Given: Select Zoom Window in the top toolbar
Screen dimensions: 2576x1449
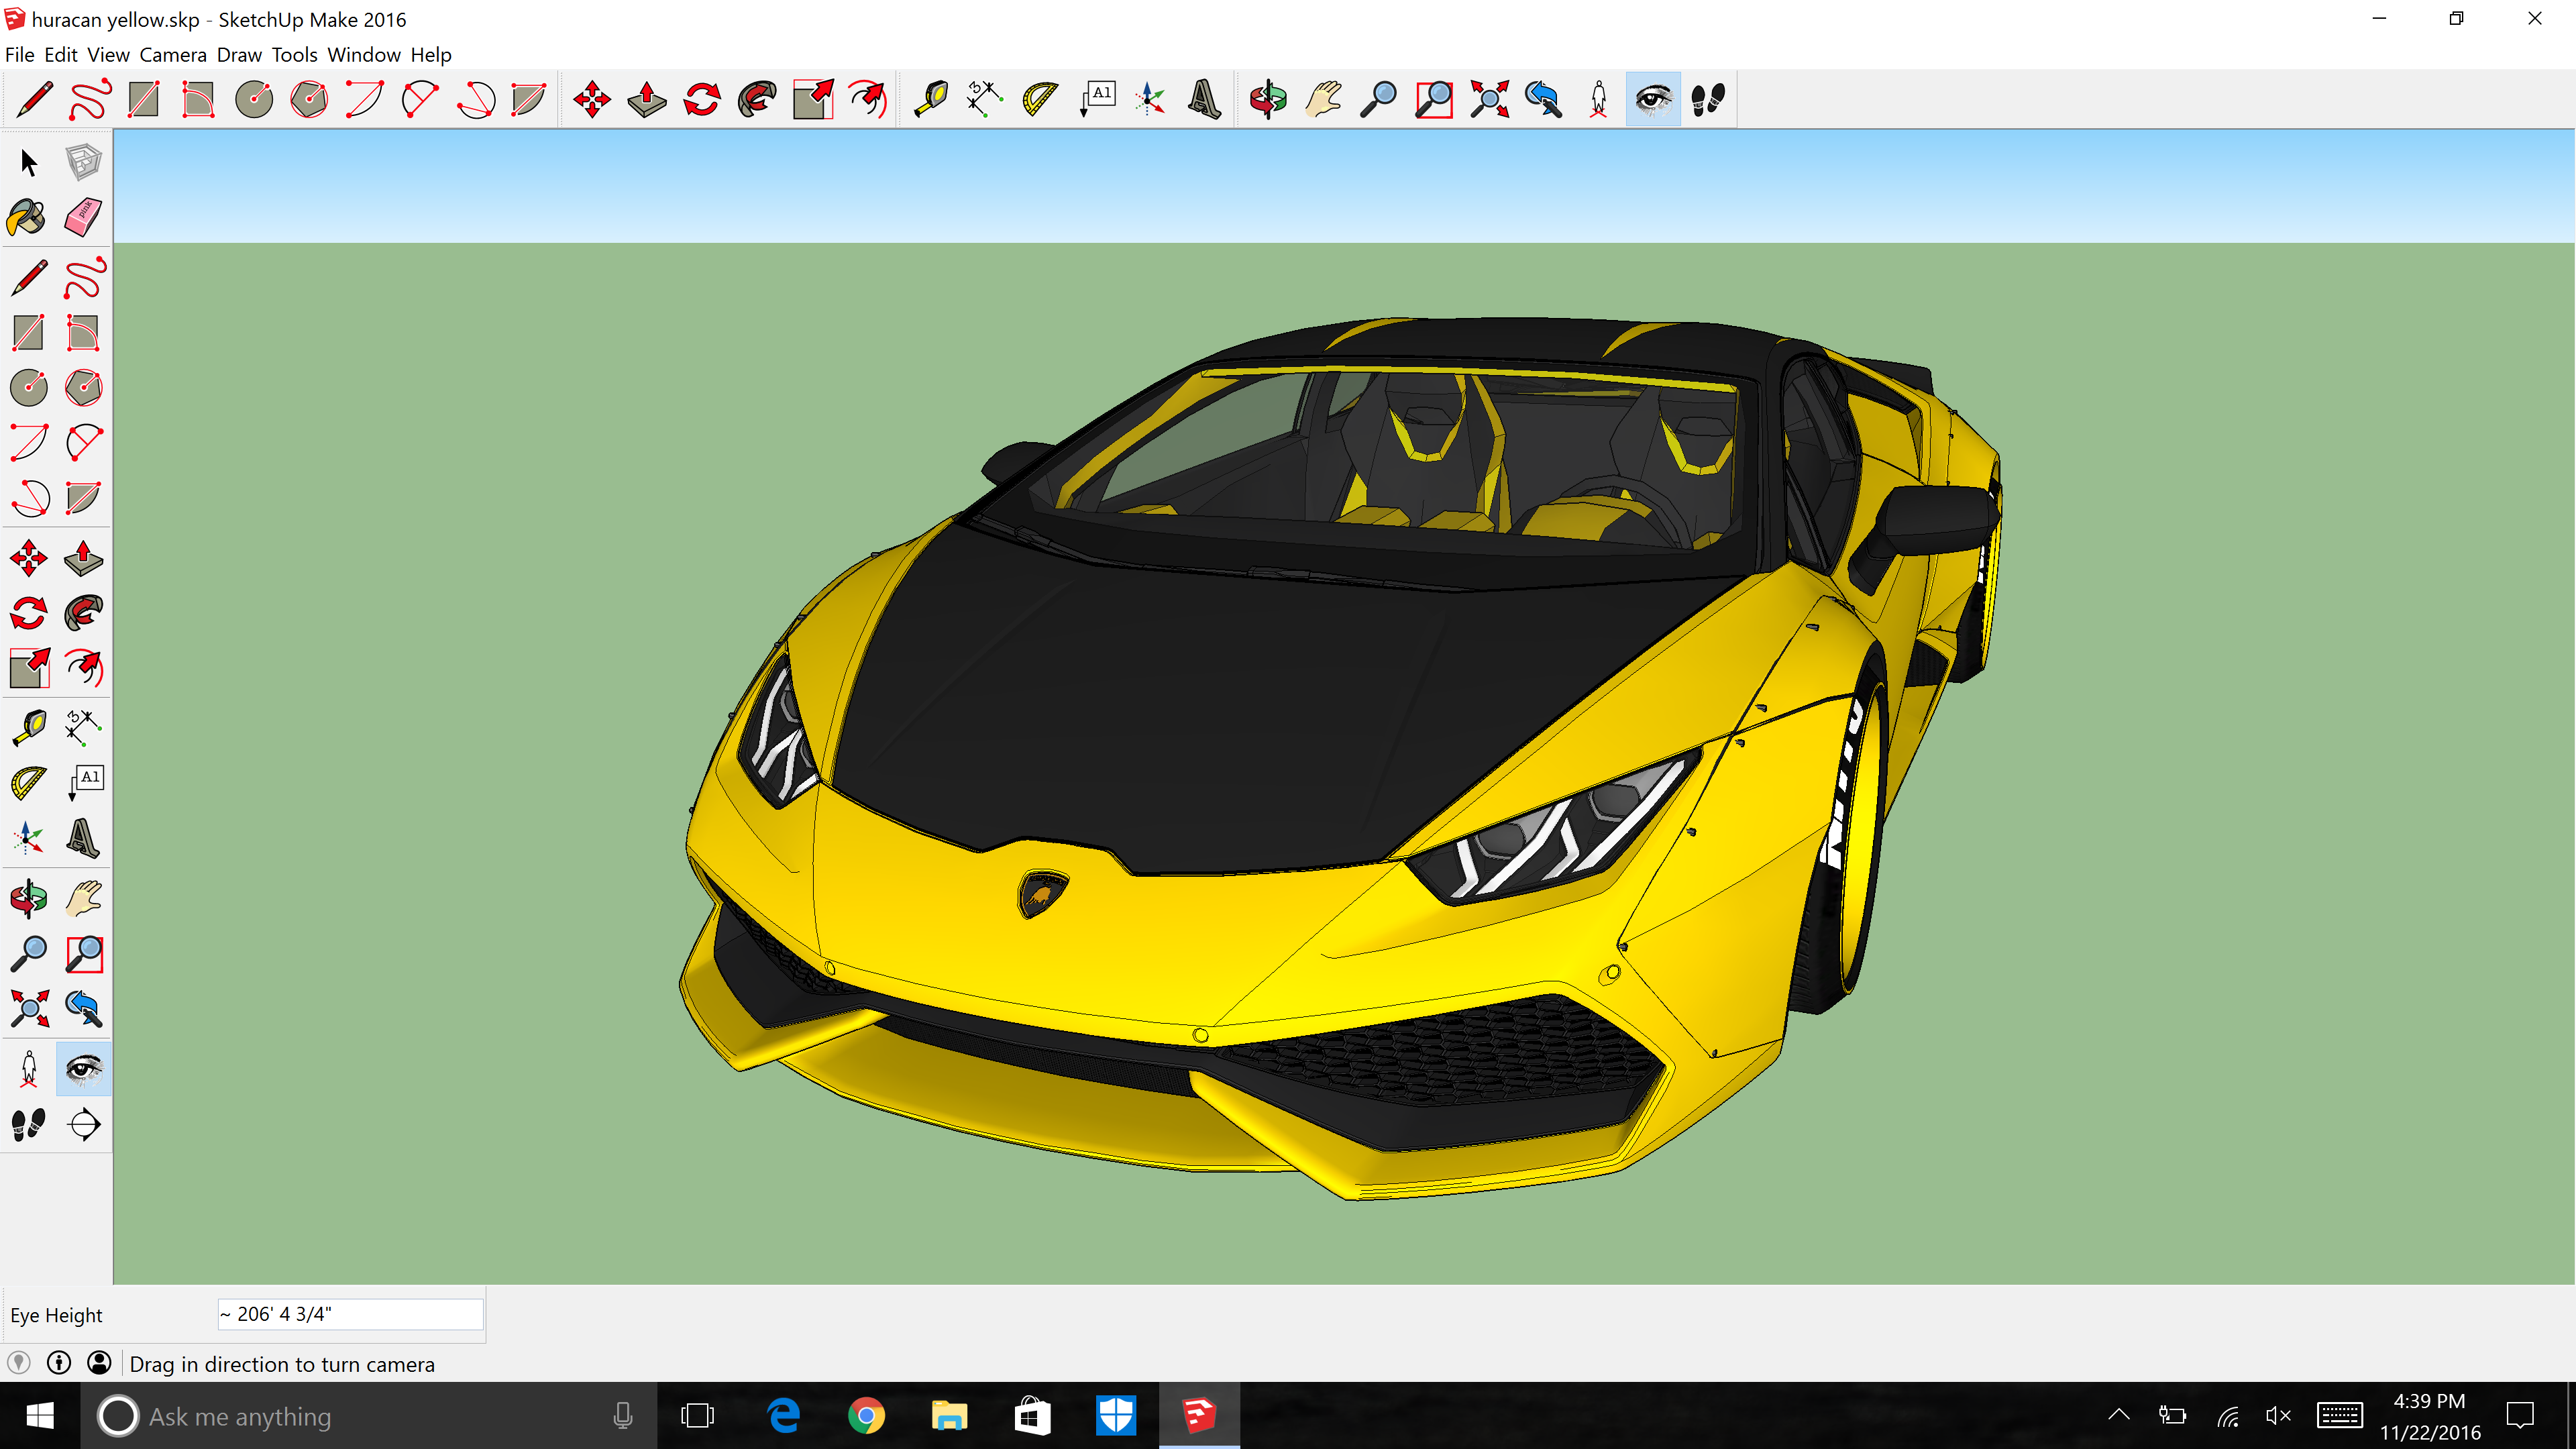Looking at the screenshot, I should pyautogui.click(x=1434, y=99).
